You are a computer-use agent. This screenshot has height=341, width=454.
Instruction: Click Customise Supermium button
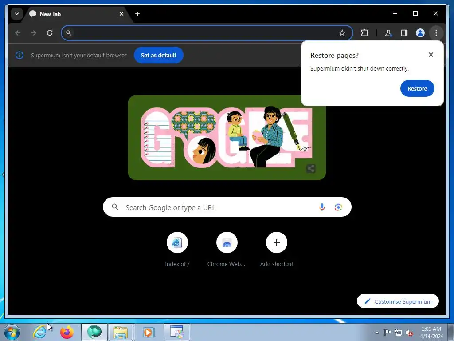point(398,301)
